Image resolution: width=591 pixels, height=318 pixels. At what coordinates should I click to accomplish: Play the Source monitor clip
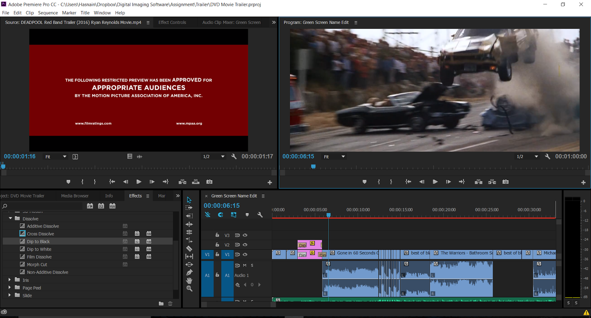point(139,182)
